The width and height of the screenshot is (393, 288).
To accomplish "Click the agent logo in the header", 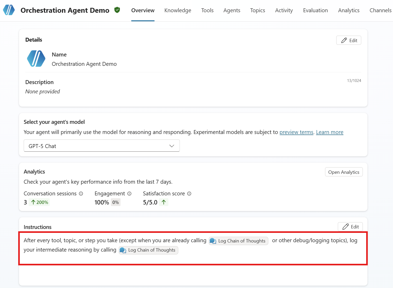I will (9, 10).
